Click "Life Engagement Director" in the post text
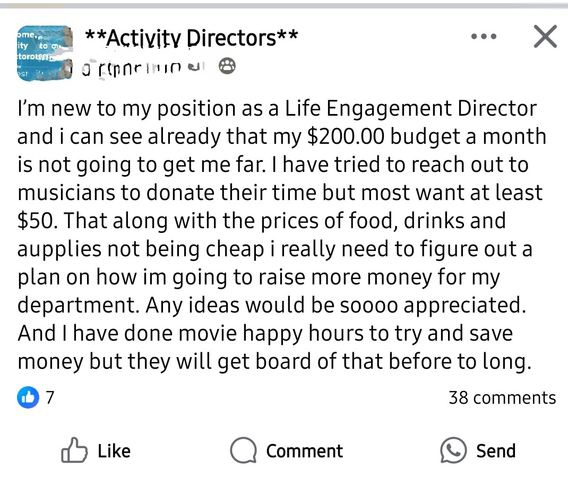This screenshot has width=568, height=477. click(x=411, y=108)
